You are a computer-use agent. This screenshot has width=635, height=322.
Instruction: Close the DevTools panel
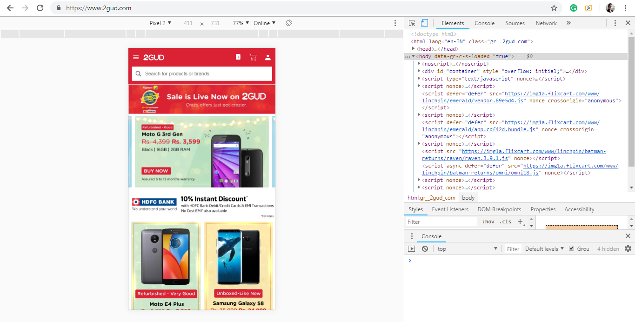(627, 23)
